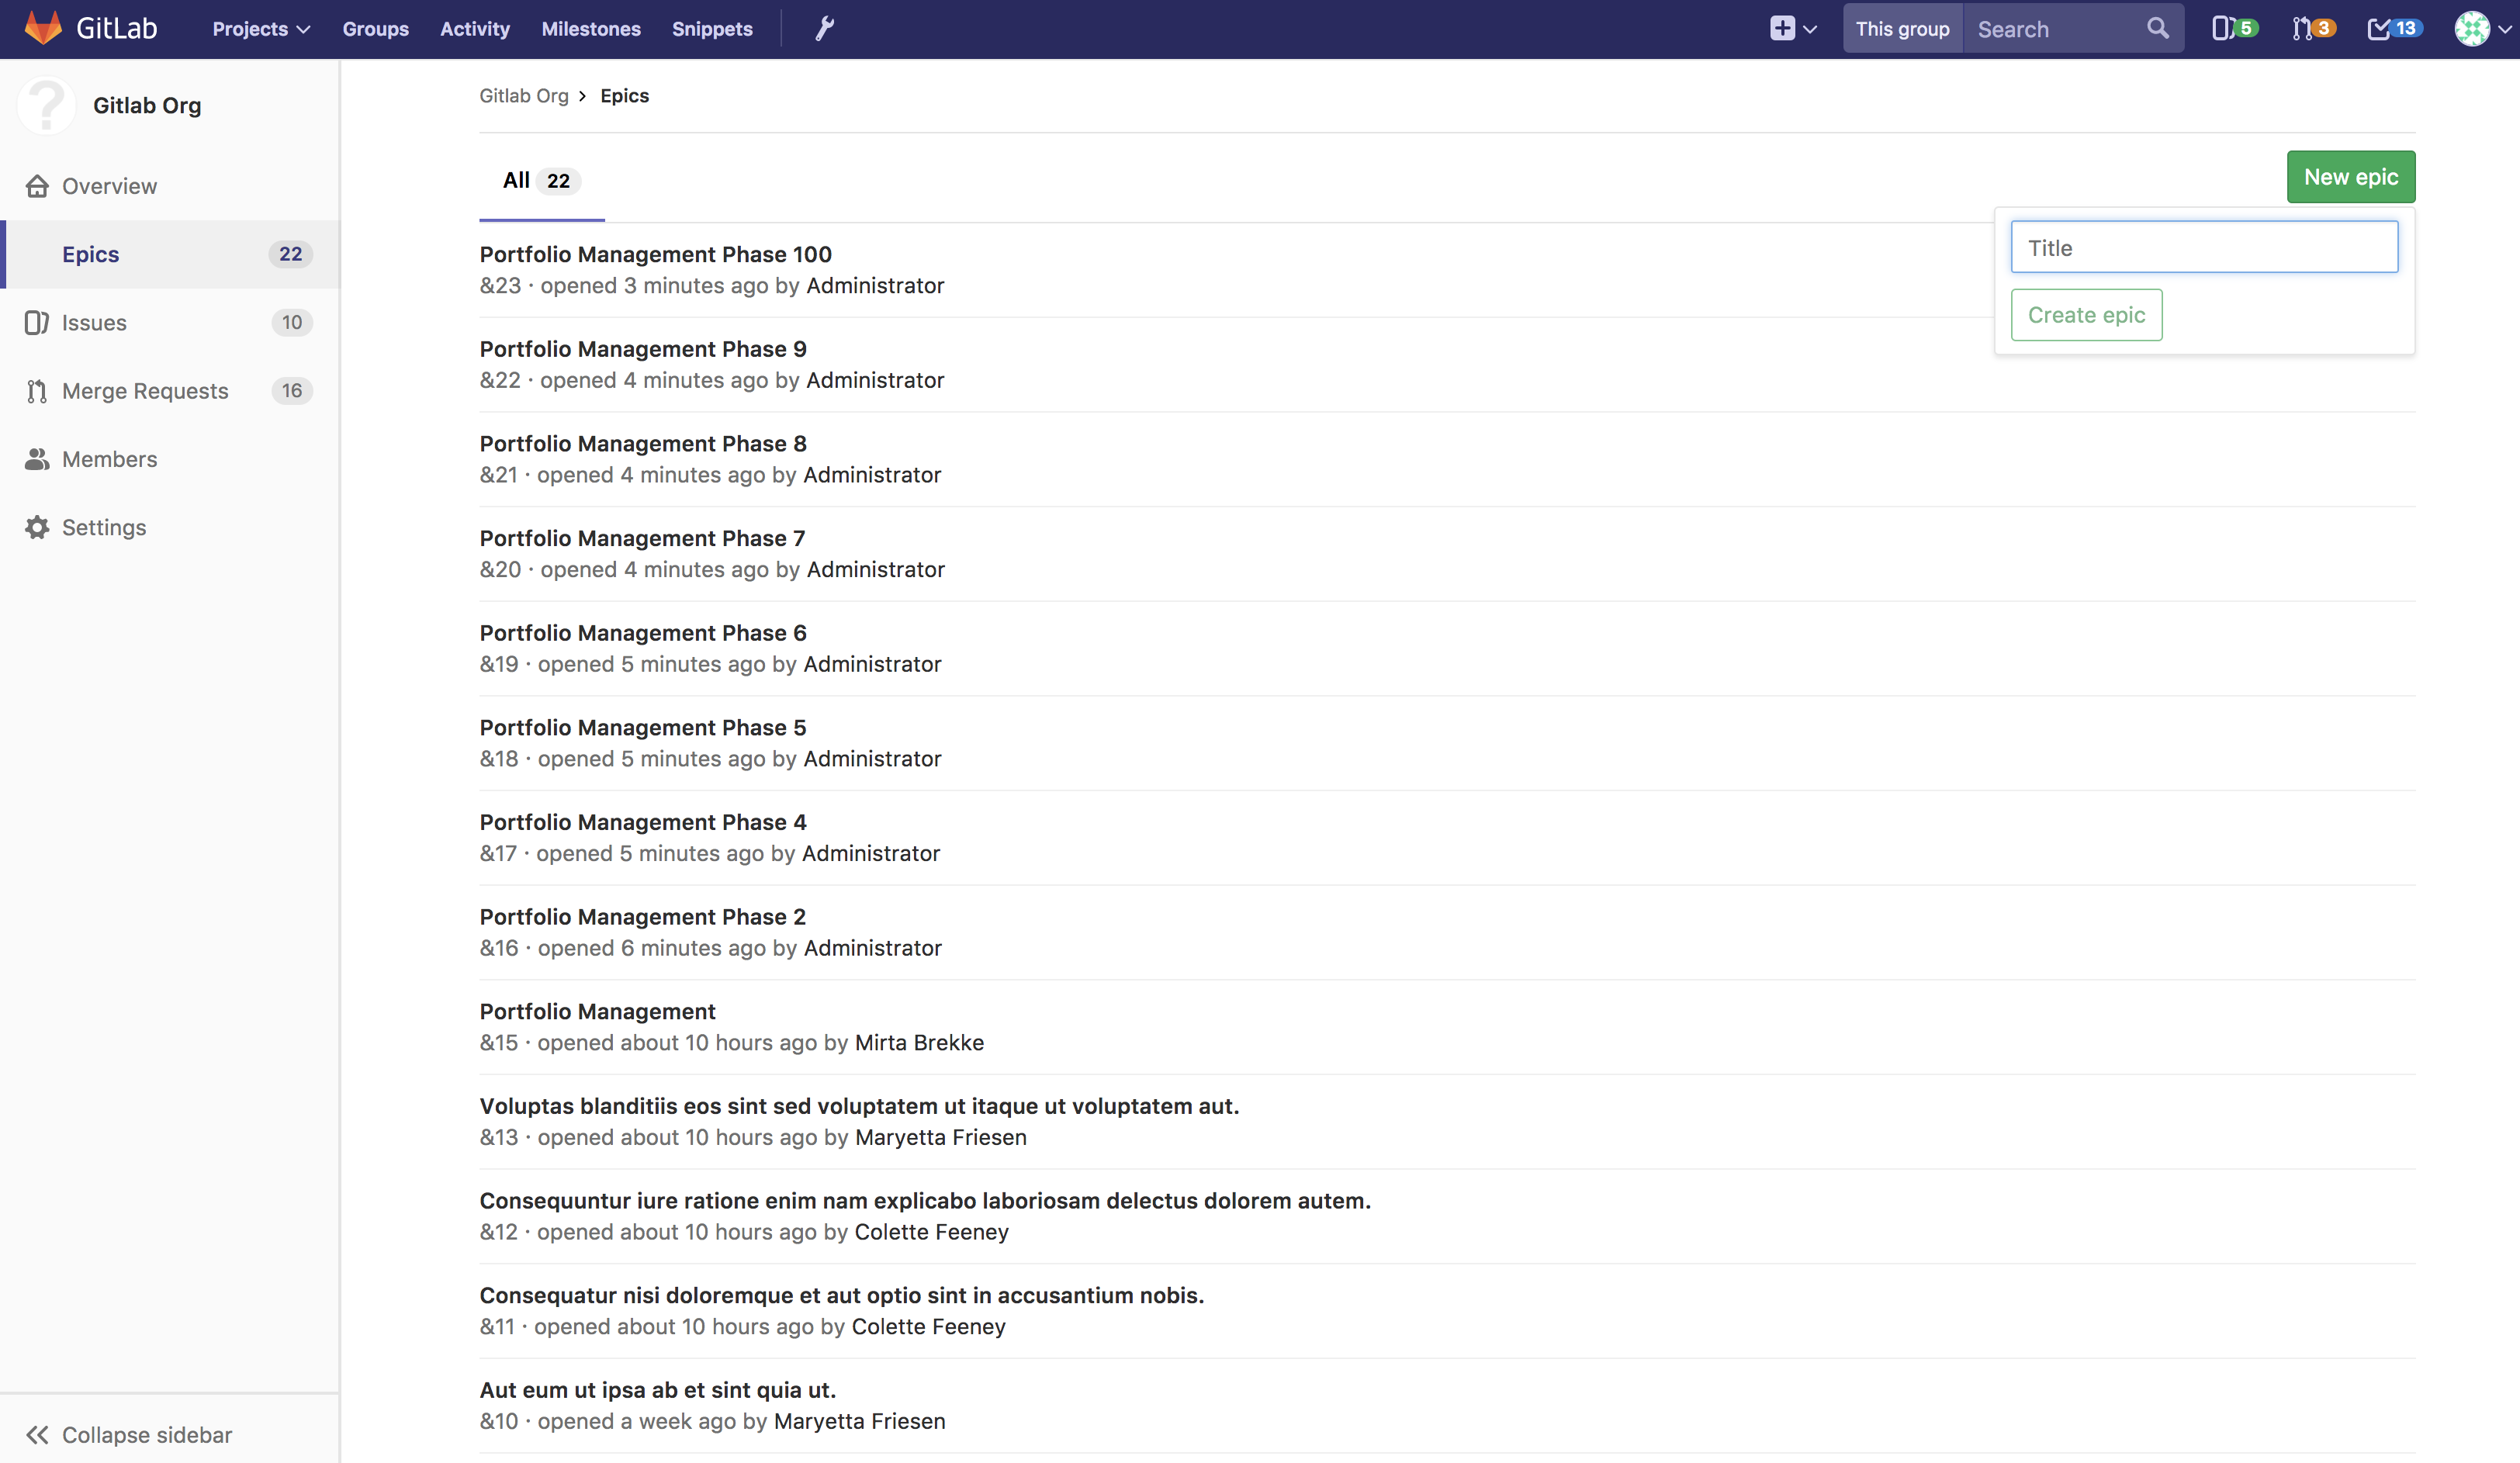The height and width of the screenshot is (1463, 2520).
Task: Click the Gitlab Org group avatar
Action: coord(46,105)
